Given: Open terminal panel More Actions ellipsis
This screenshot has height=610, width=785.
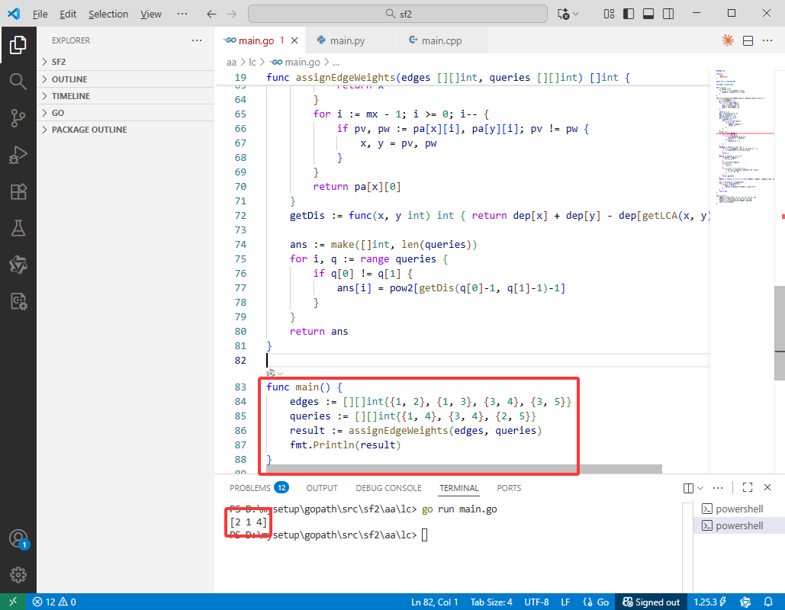Looking at the screenshot, I should [x=718, y=487].
